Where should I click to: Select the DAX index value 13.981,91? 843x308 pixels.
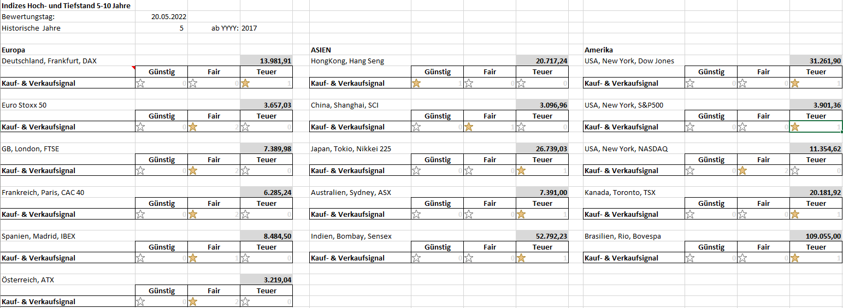coord(266,61)
